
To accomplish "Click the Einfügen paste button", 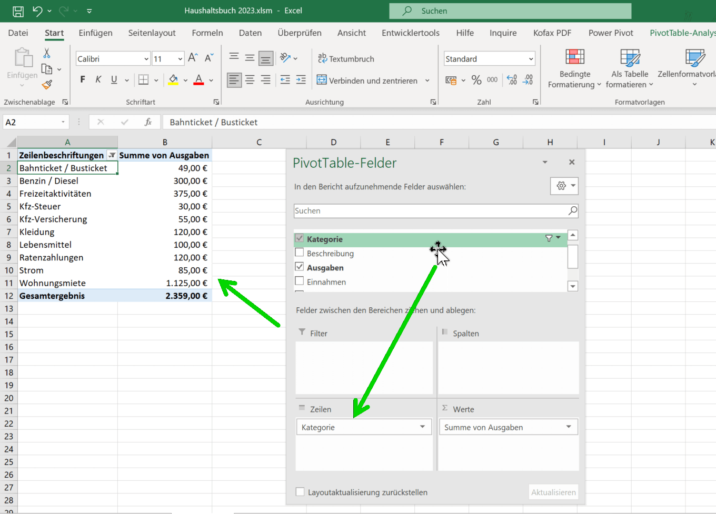I will pos(22,67).
